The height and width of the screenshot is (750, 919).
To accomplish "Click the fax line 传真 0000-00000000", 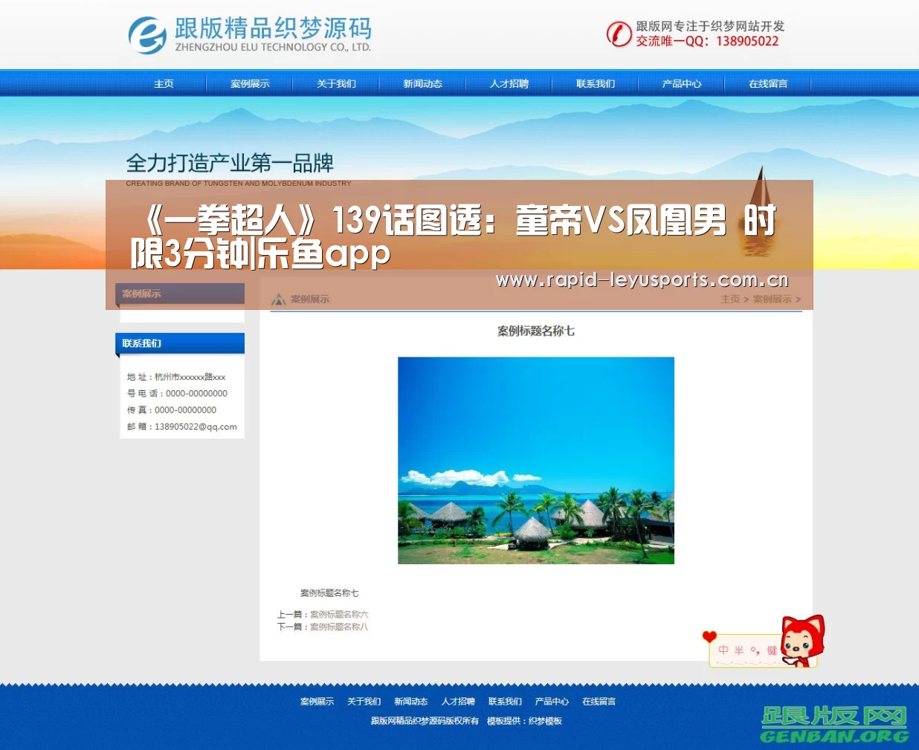I will 172,410.
